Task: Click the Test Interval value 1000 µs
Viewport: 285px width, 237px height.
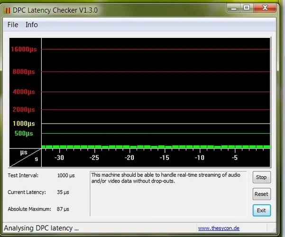Action: 66,175
